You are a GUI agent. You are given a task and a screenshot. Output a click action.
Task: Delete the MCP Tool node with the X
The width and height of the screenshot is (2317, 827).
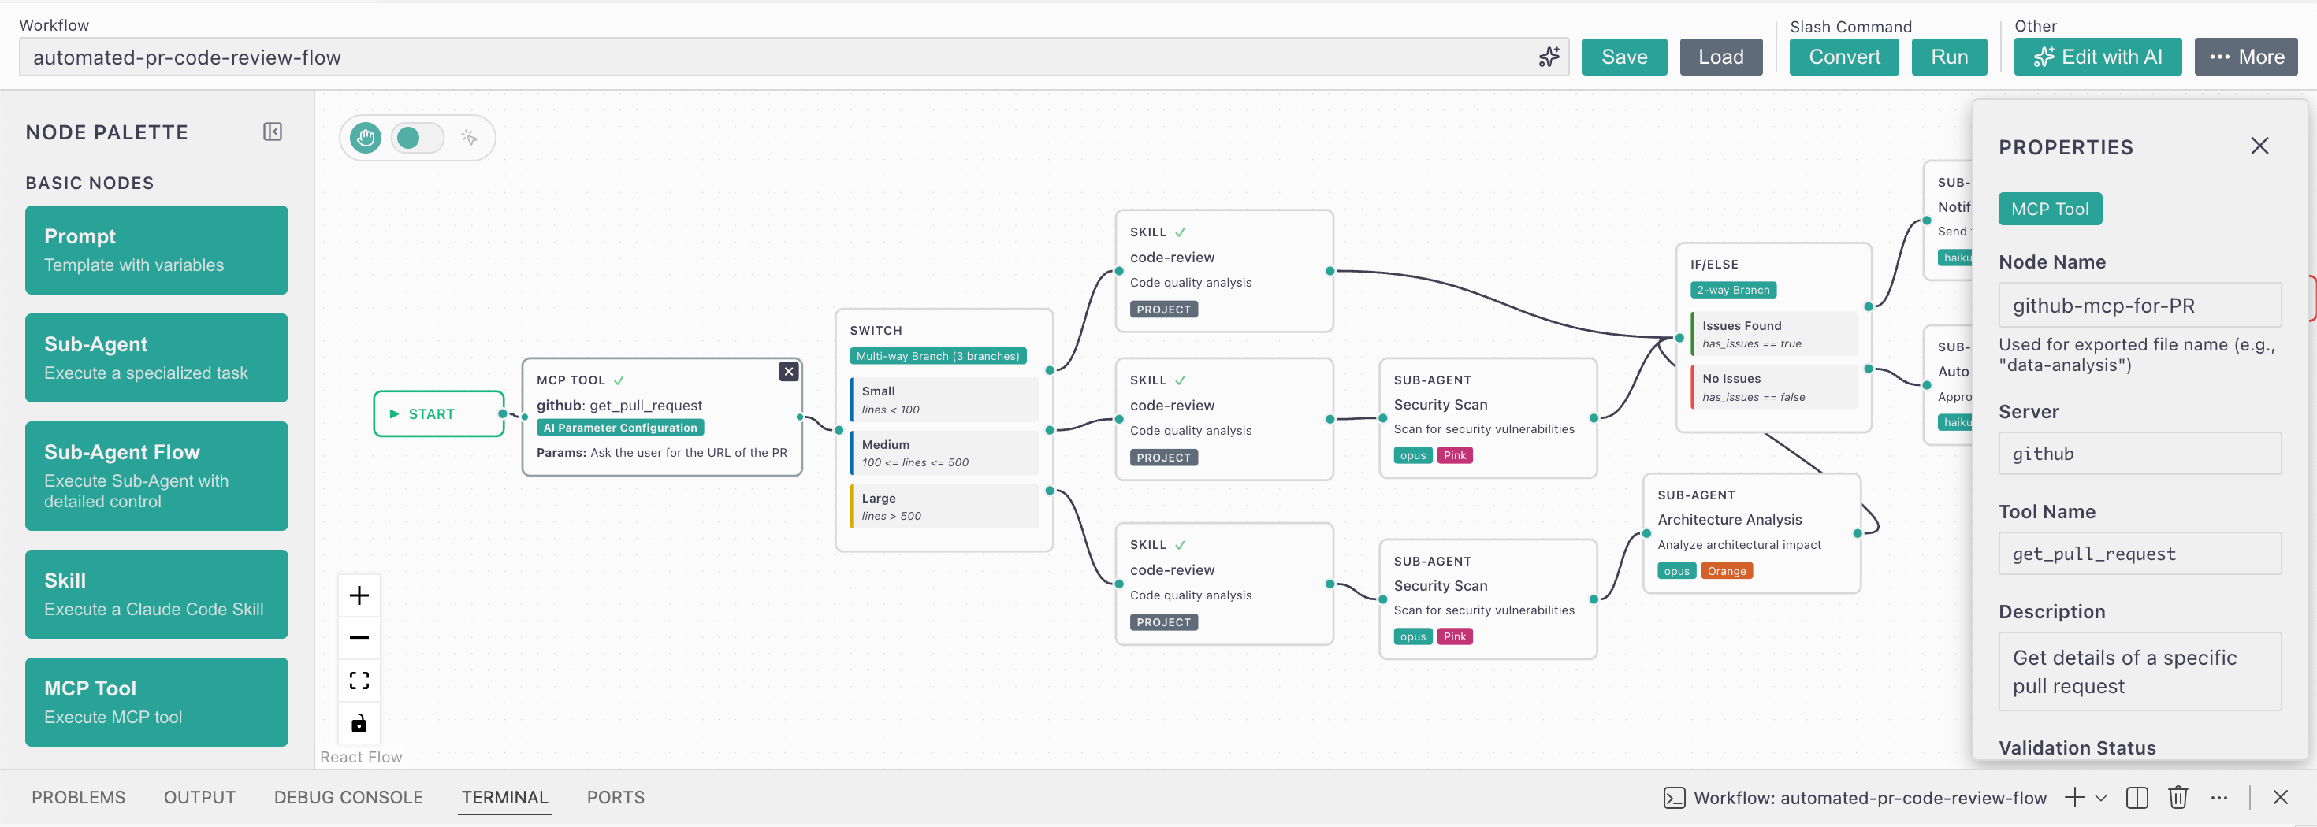(789, 371)
